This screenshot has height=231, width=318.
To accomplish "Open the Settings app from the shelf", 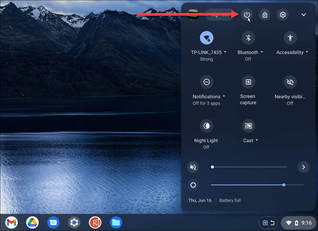I will 74,222.
